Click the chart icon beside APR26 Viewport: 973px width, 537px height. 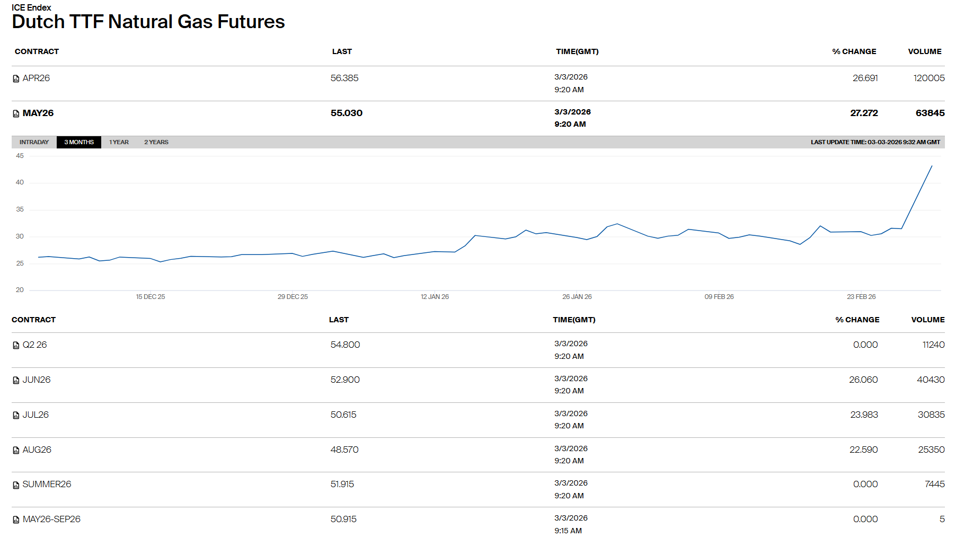tap(16, 78)
